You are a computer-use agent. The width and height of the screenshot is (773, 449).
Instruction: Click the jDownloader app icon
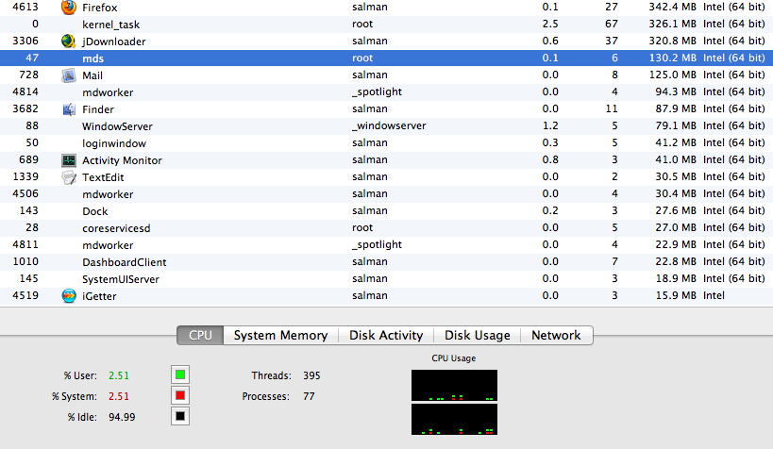coord(69,41)
